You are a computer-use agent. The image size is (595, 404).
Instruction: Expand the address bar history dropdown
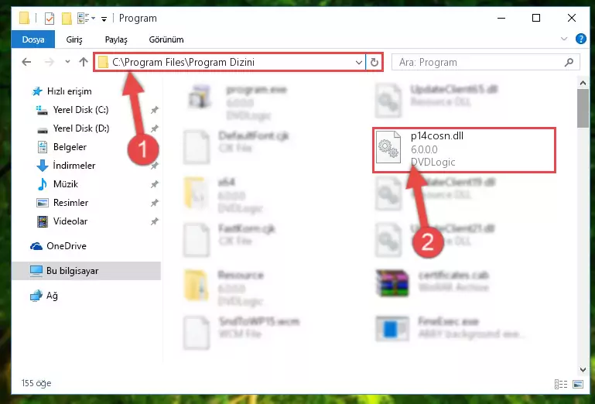tap(358, 62)
